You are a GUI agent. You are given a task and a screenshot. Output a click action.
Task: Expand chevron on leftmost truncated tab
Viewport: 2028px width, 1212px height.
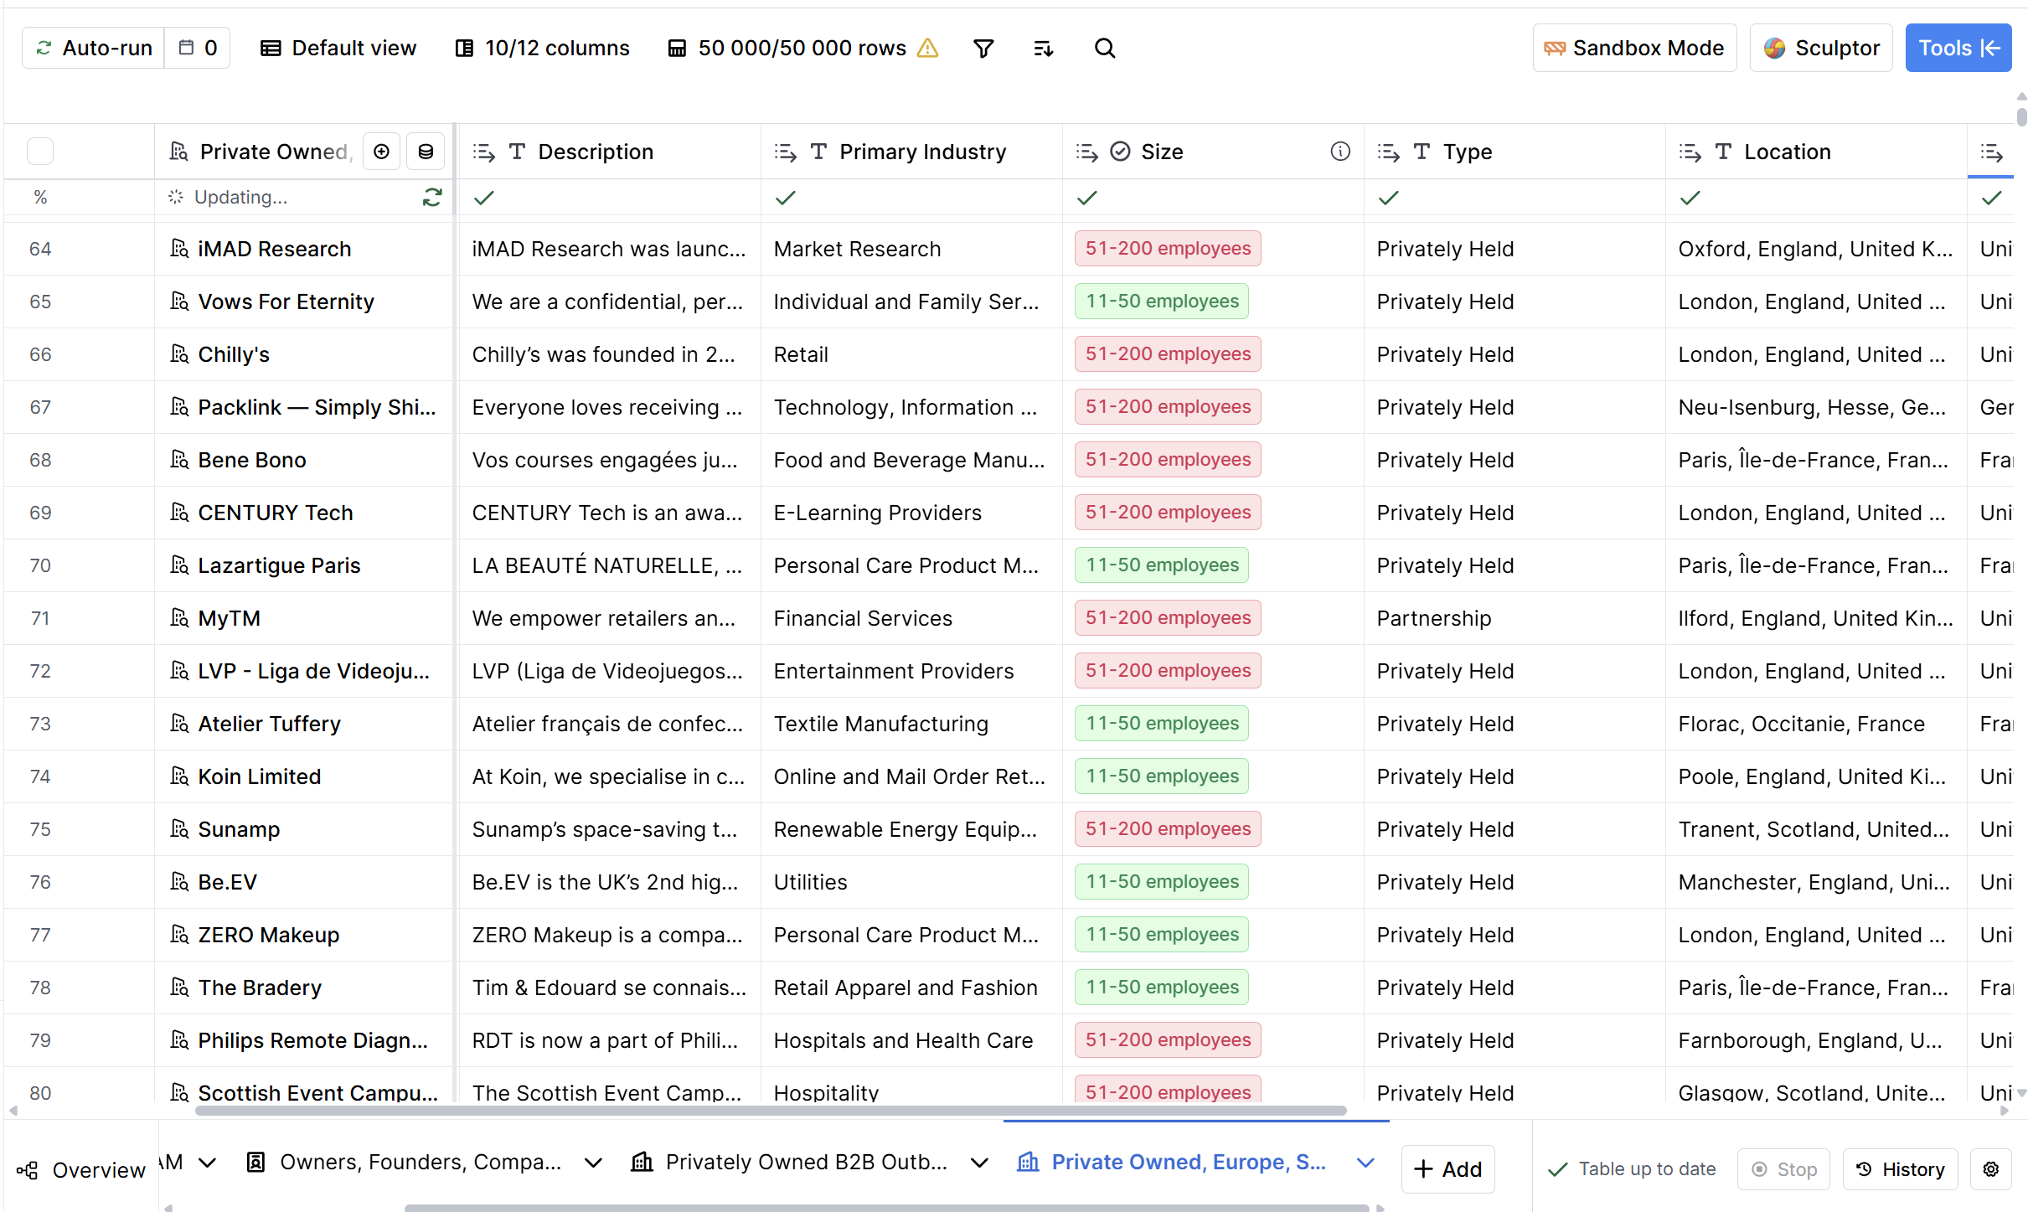208,1163
